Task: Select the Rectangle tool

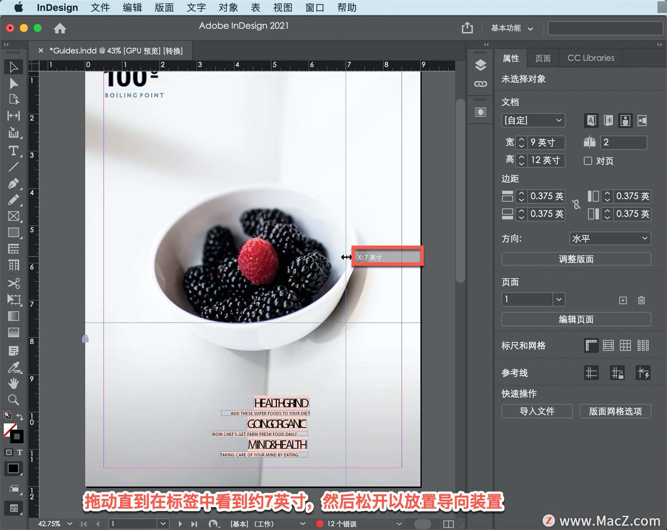Action: point(14,232)
